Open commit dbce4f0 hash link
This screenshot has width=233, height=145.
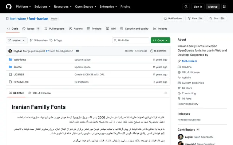click(129, 51)
